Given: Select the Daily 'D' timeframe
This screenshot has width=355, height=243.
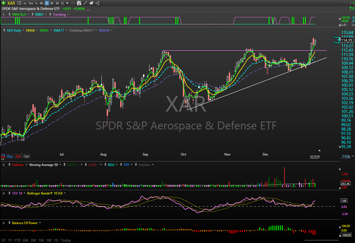Looking at the screenshot, I should point(47,3).
